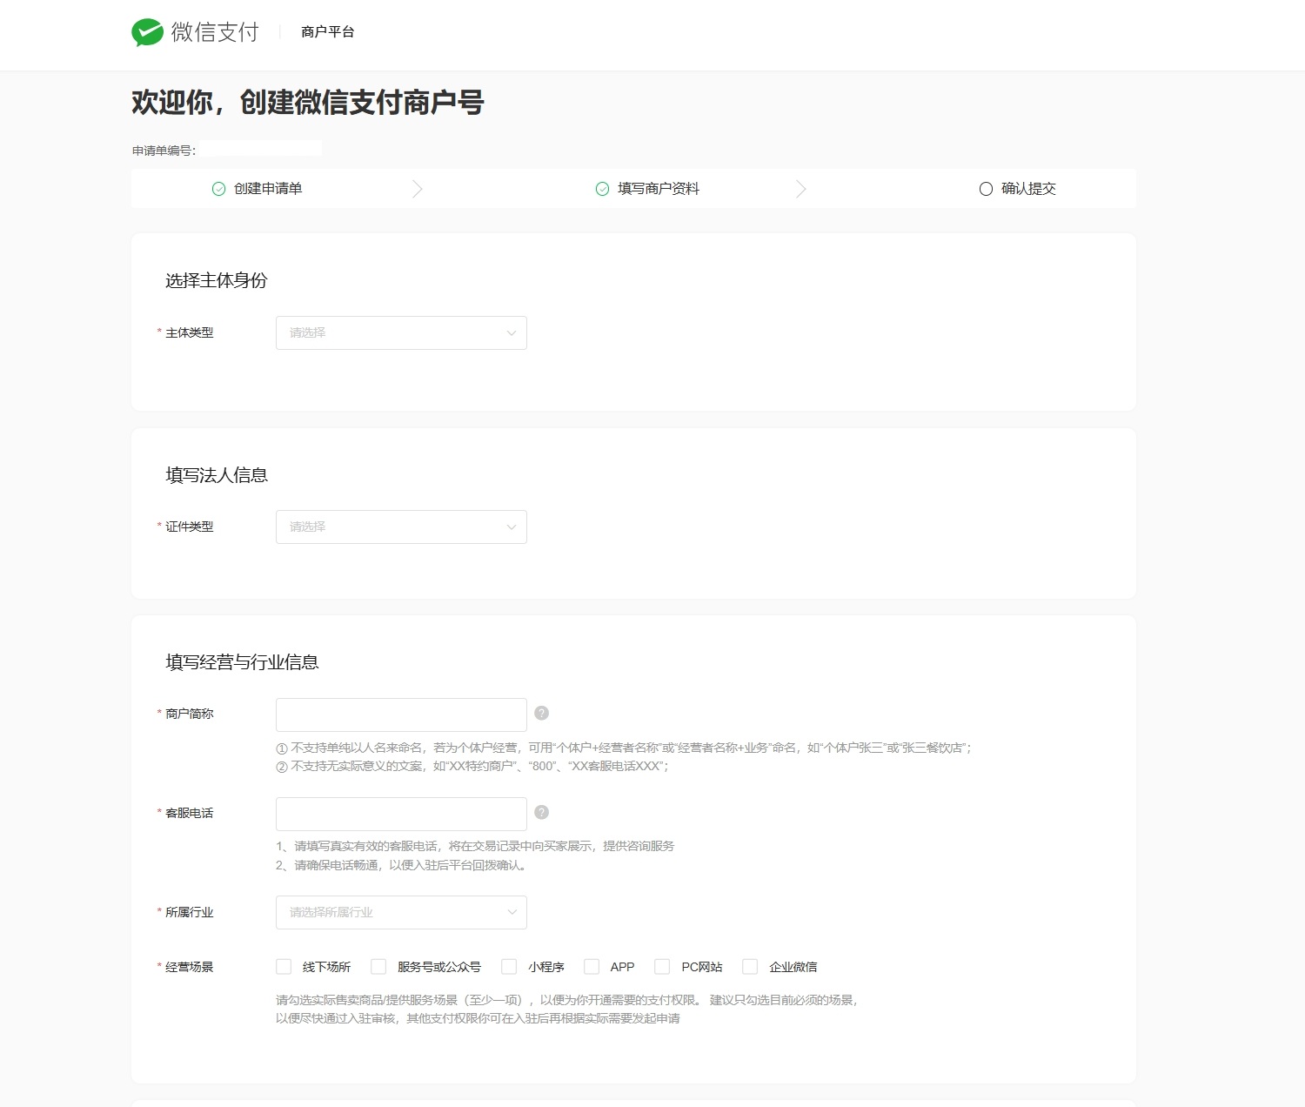The image size is (1305, 1107).
Task: Click the 选择主体身份 section heading
Action: [217, 280]
